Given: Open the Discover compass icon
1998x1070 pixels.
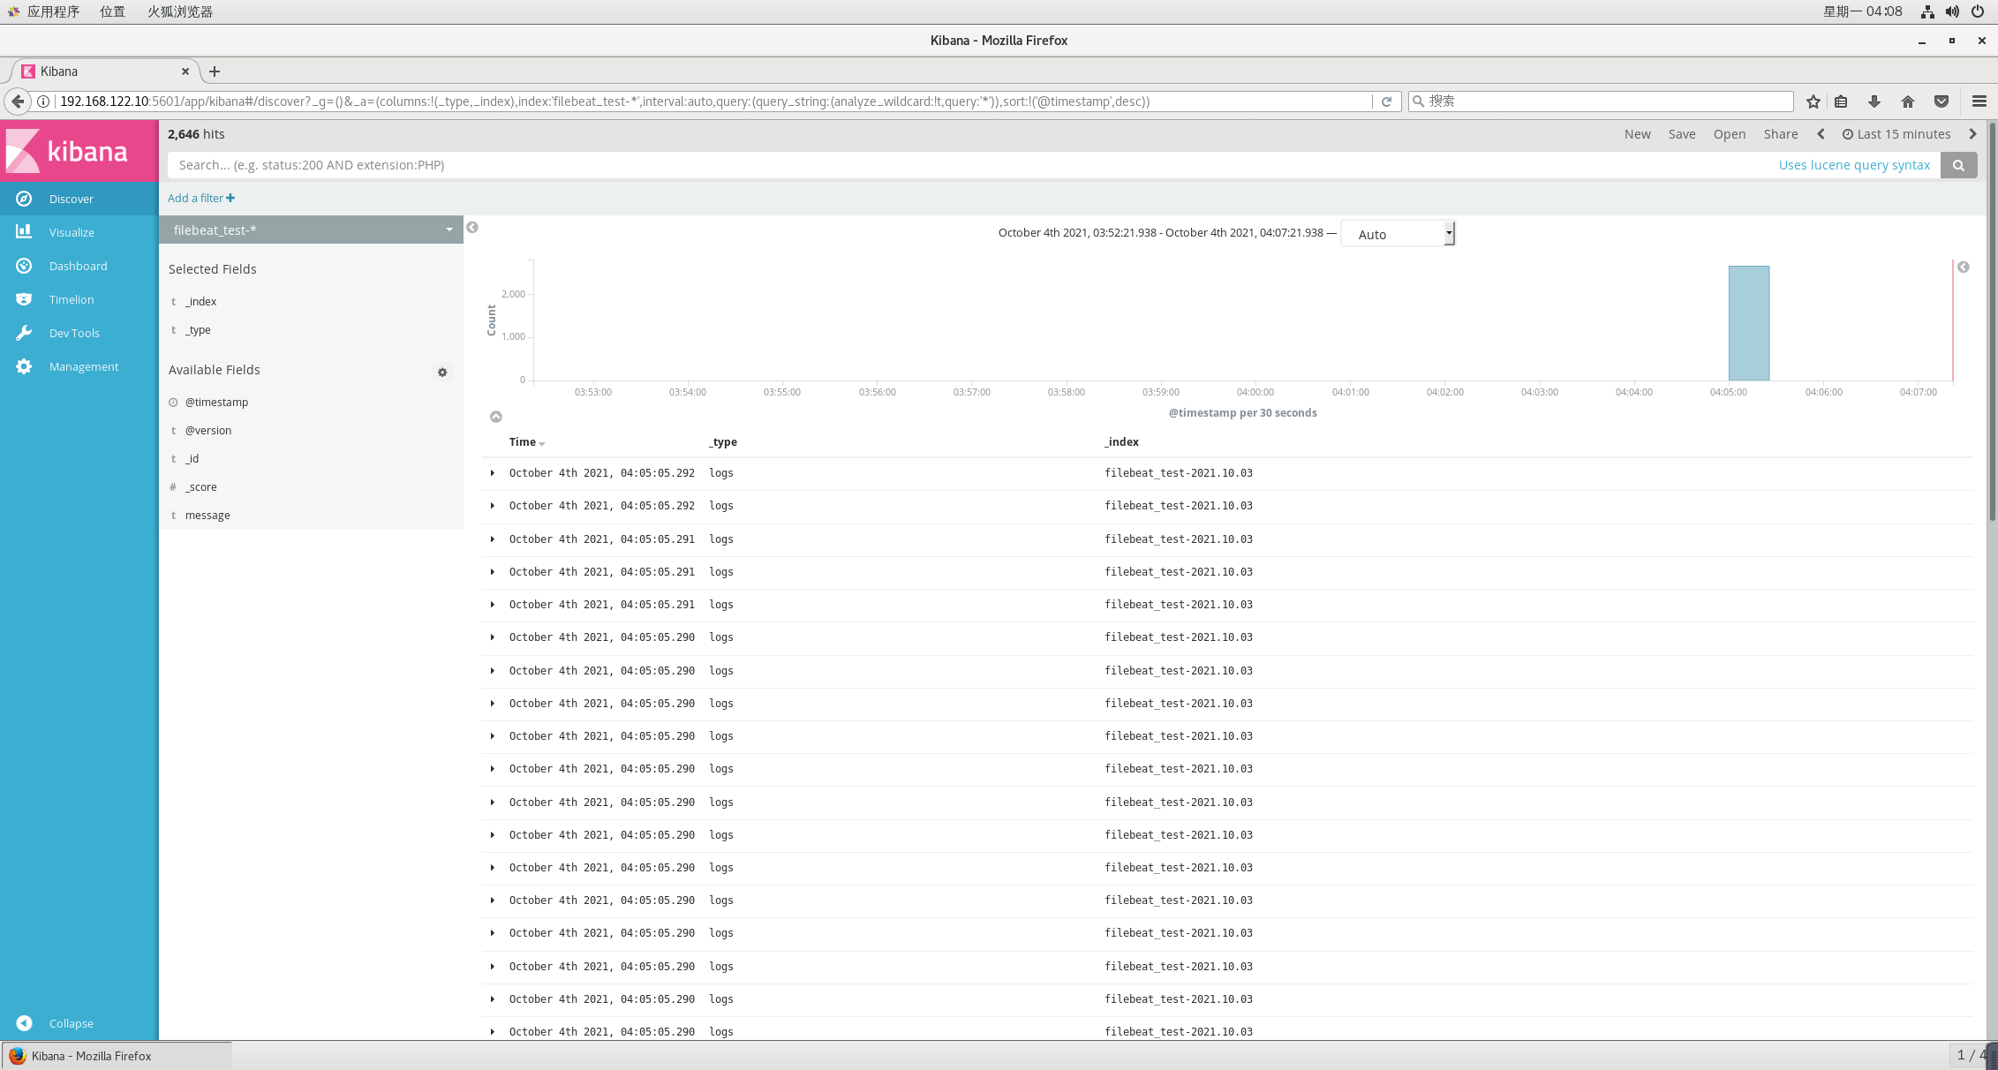Looking at the screenshot, I should [24, 199].
